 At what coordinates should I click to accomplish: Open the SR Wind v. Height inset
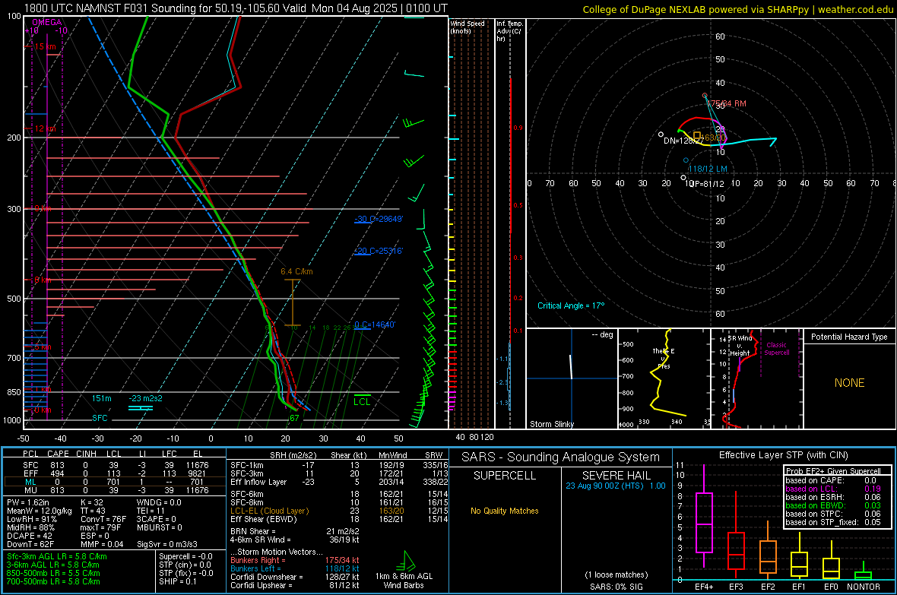[x=757, y=378]
